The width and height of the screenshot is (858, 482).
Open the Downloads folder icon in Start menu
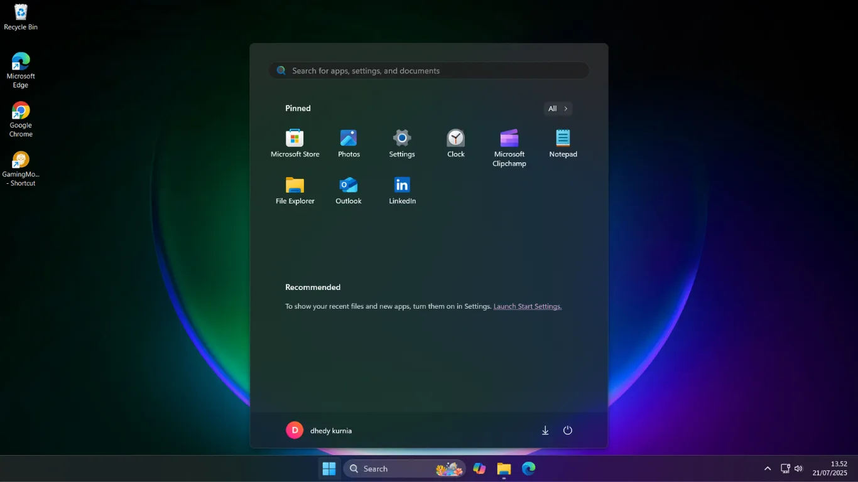click(545, 431)
